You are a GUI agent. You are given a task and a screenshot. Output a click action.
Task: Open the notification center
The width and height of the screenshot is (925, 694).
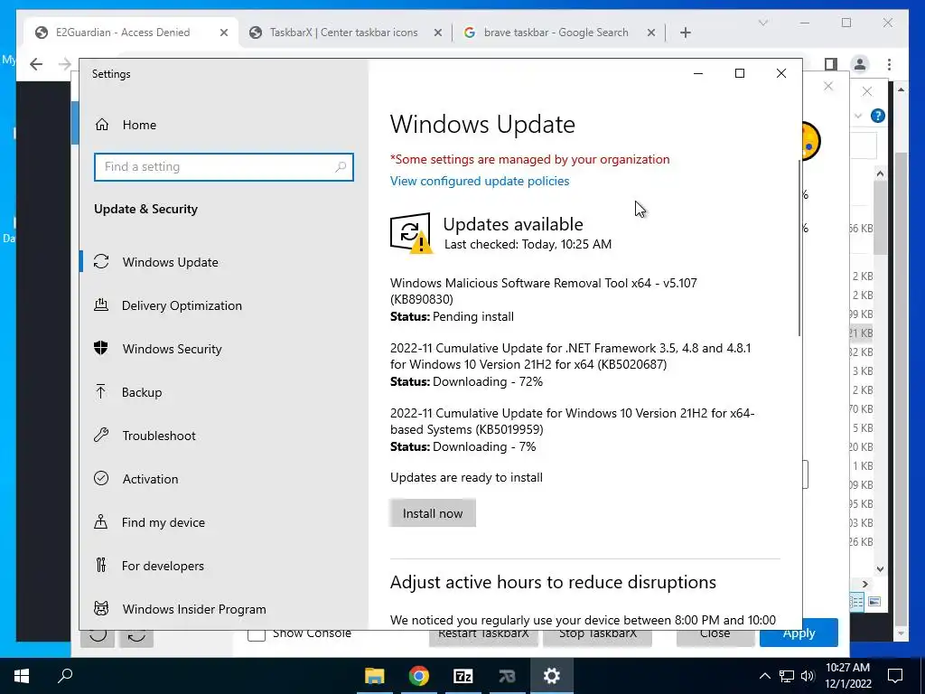click(x=895, y=676)
